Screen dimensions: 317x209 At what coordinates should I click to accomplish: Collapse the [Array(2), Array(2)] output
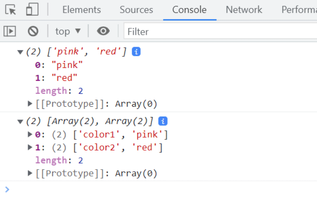click(20, 122)
